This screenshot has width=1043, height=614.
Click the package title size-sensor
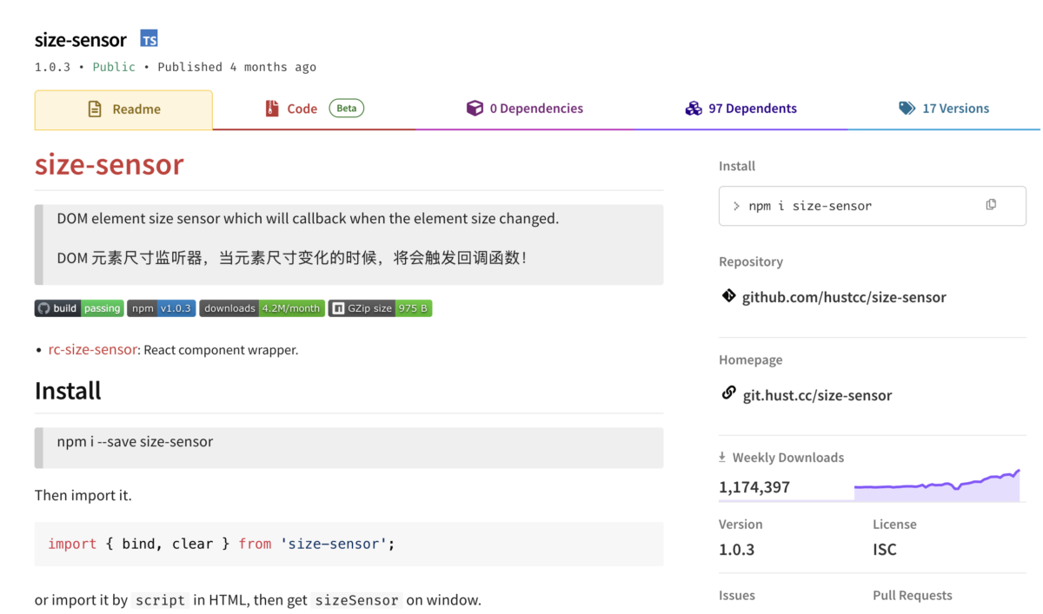81,40
